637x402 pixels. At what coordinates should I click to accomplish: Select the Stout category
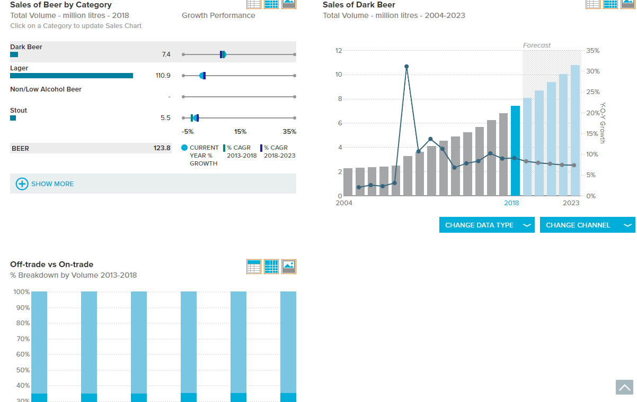pos(153,115)
